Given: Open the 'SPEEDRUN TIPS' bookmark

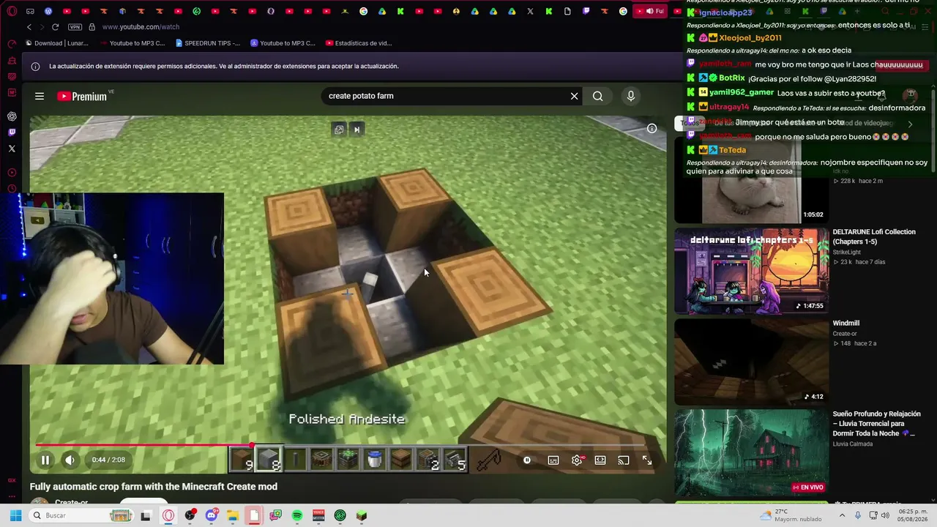Looking at the screenshot, I should pyautogui.click(x=208, y=43).
